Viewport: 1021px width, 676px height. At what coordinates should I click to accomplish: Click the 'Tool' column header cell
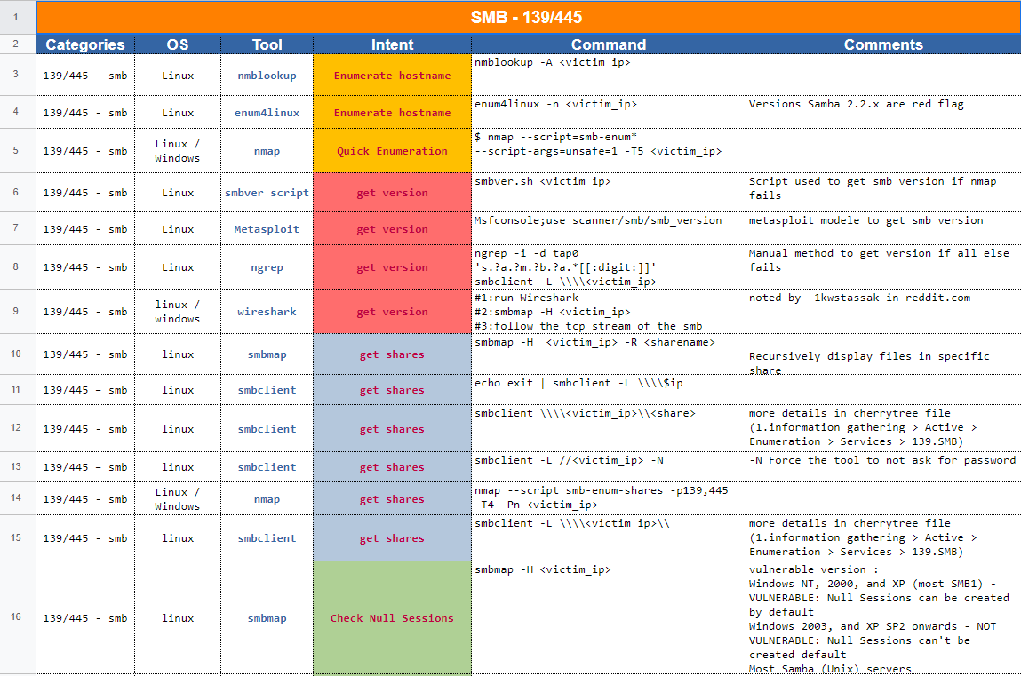(x=267, y=44)
